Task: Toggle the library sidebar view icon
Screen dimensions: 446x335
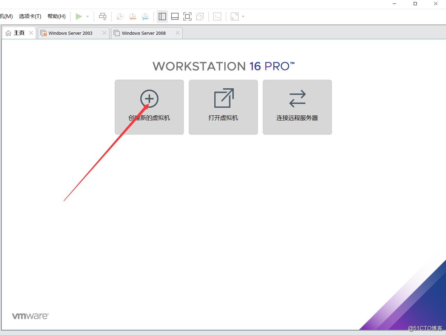Action: (x=162, y=16)
